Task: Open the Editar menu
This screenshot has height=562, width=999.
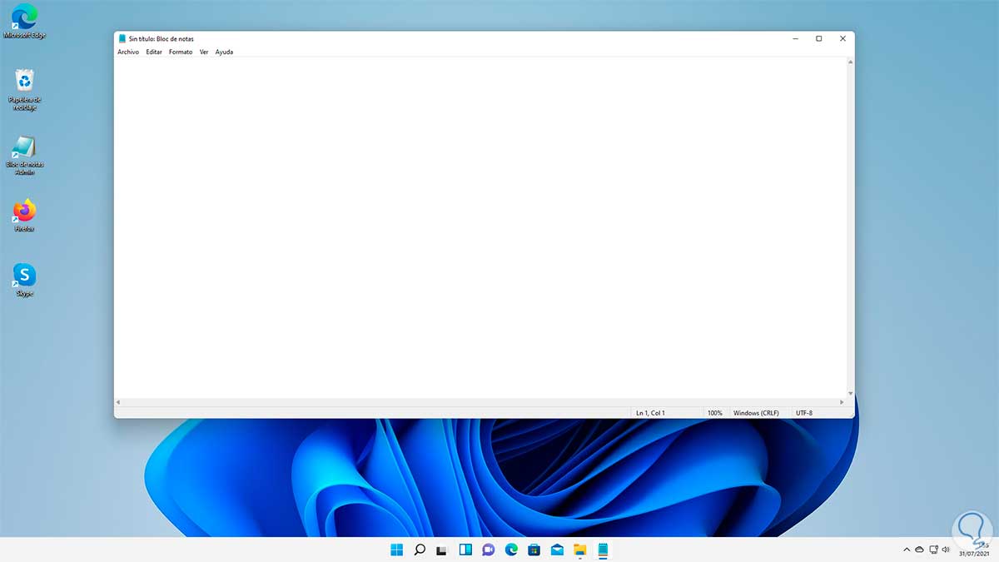Action: click(154, 52)
